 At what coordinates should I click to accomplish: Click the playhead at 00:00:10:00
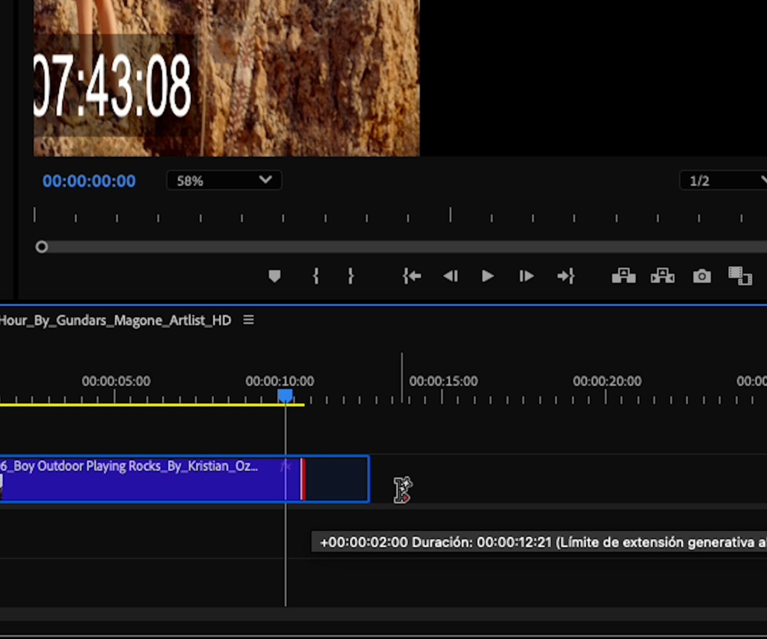point(286,394)
